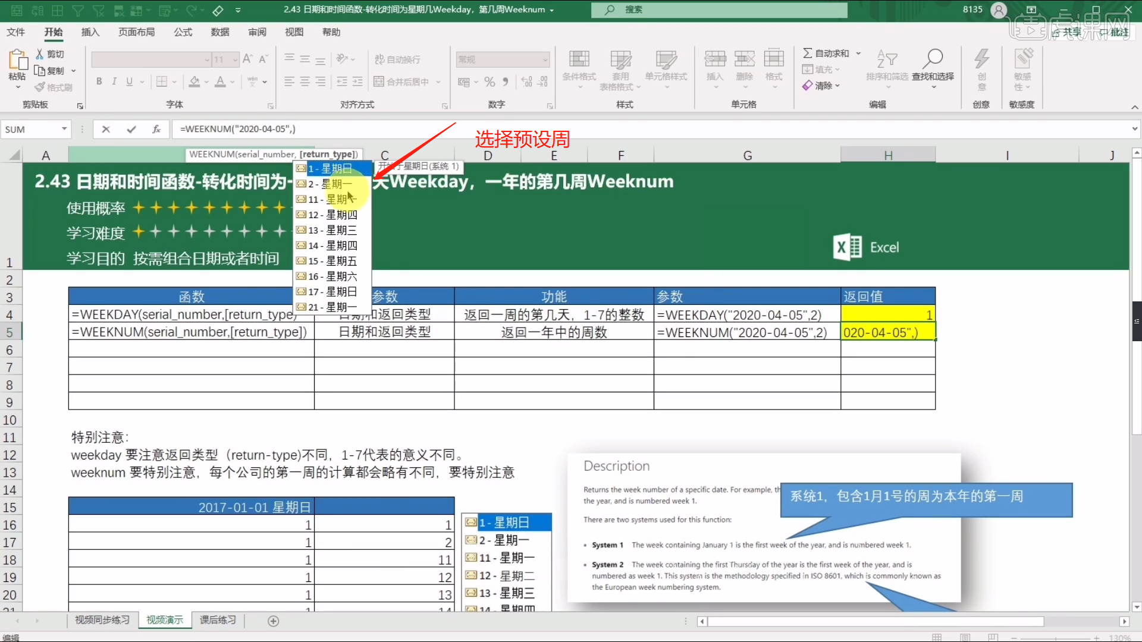Toggle italic formatting
The width and height of the screenshot is (1142, 642).
[114, 81]
